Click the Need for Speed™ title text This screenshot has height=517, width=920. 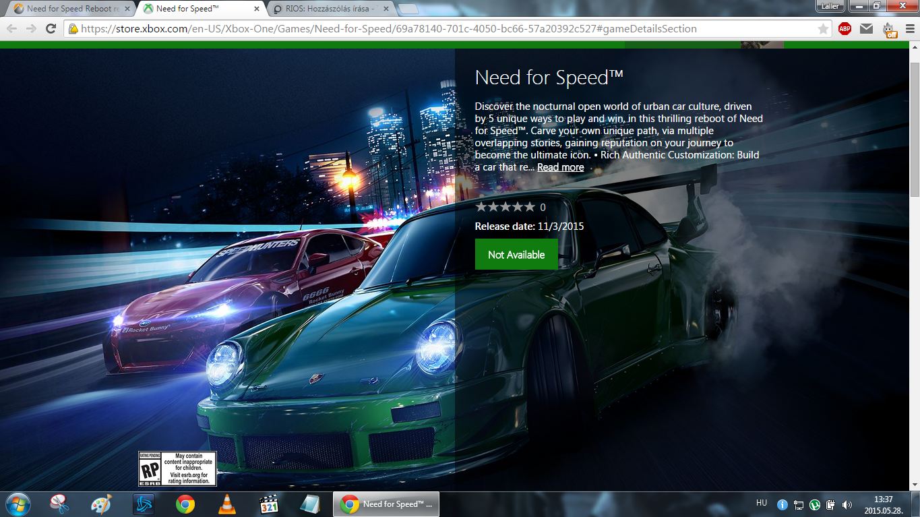click(x=549, y=78)
